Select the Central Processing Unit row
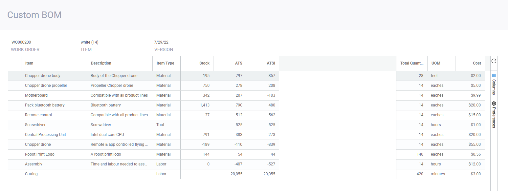The image size is (508, 191). (x=45, y=135)
